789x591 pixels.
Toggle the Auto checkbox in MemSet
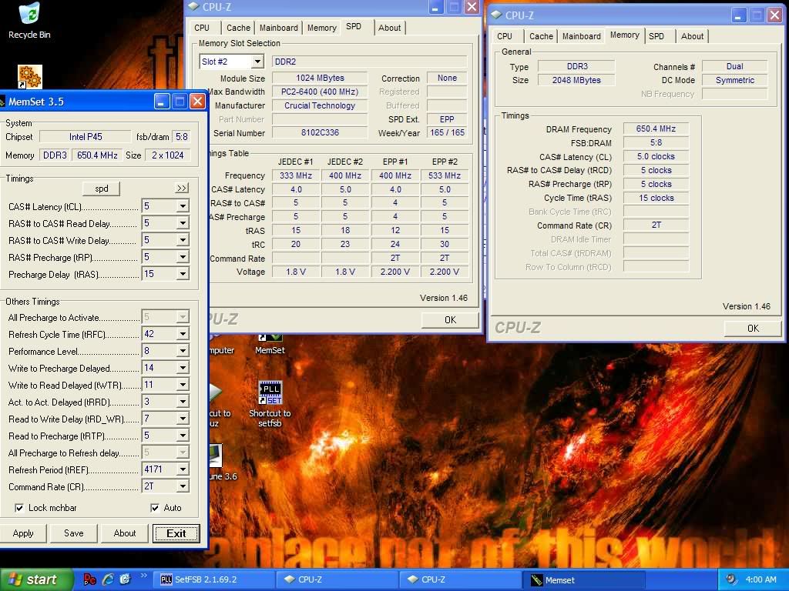point(155,508)
